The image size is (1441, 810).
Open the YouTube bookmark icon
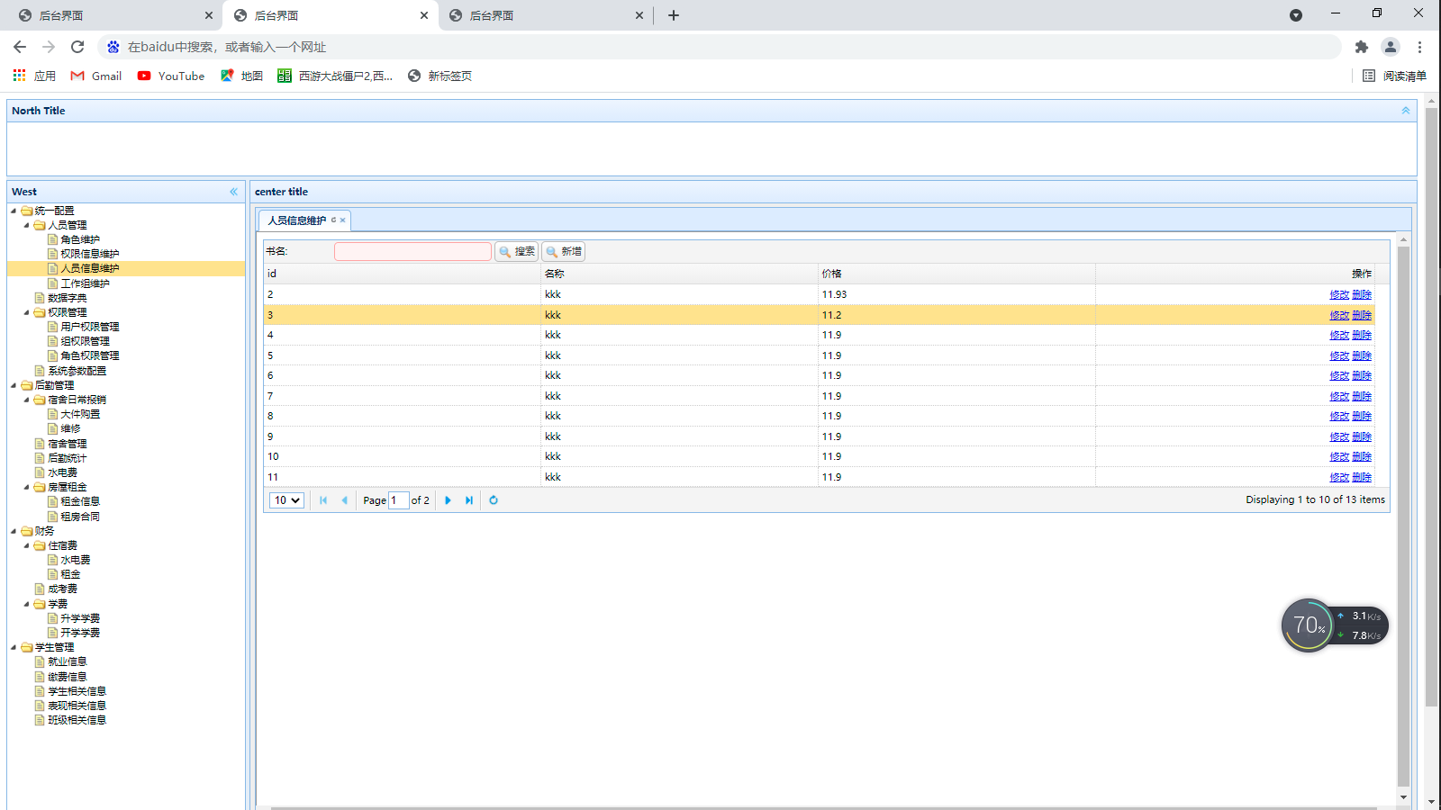144,76
